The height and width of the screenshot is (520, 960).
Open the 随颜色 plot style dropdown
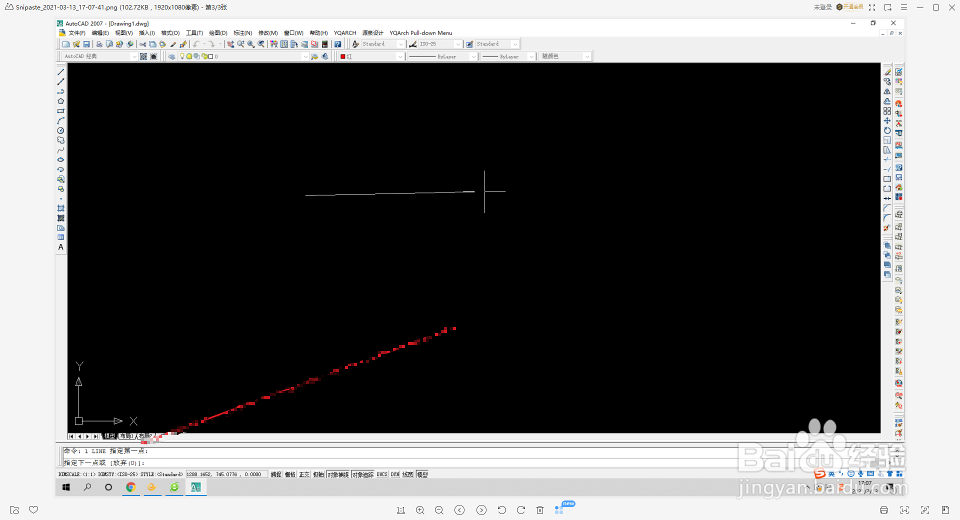click(x=587, y=56)
